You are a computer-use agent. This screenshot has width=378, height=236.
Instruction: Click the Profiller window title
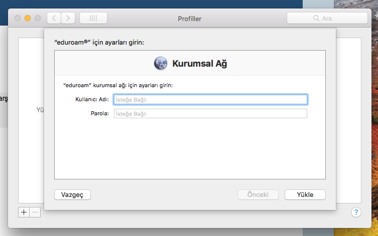coord(189,19)
